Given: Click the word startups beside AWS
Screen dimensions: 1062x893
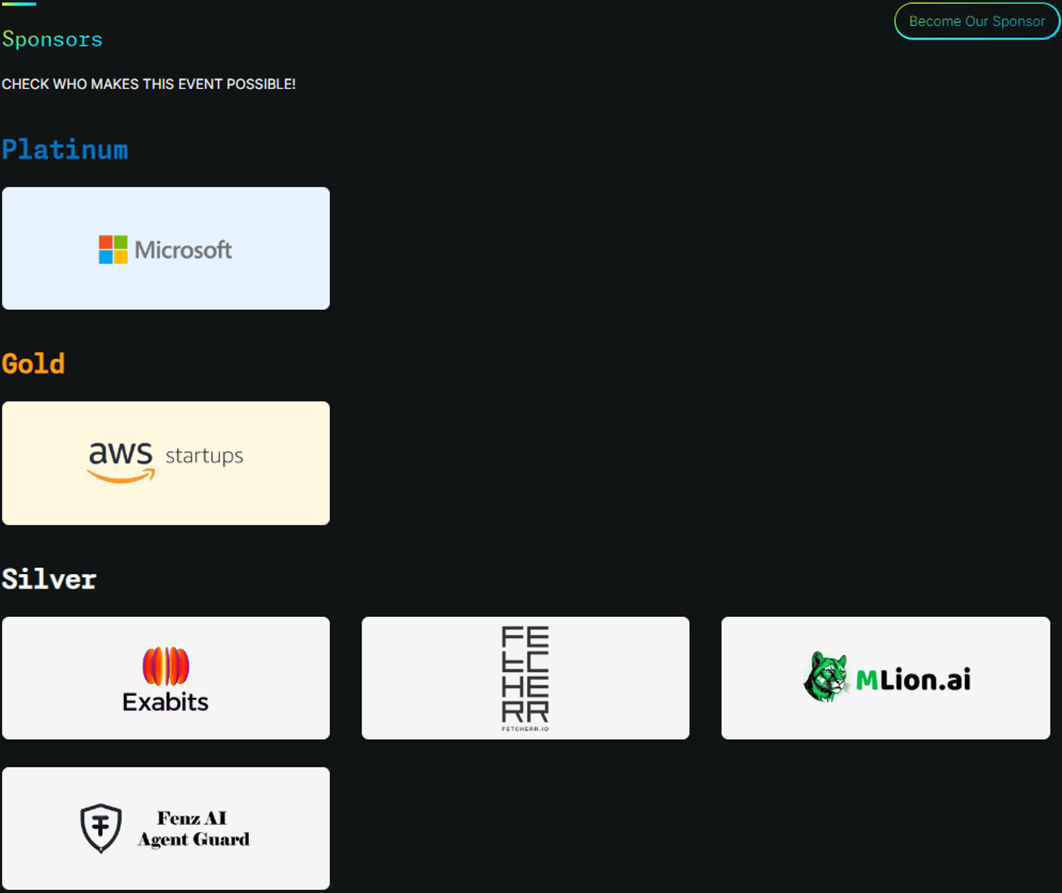Looking at the screenshot, I should pyautogui.click(x=204, y=456).
